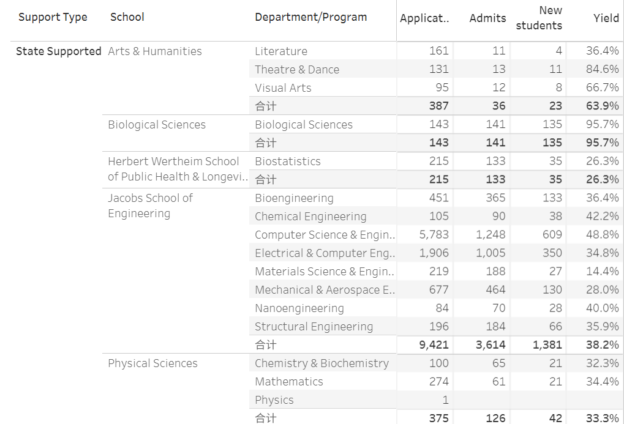Select the Literature applications value 161

coord(438,51)
